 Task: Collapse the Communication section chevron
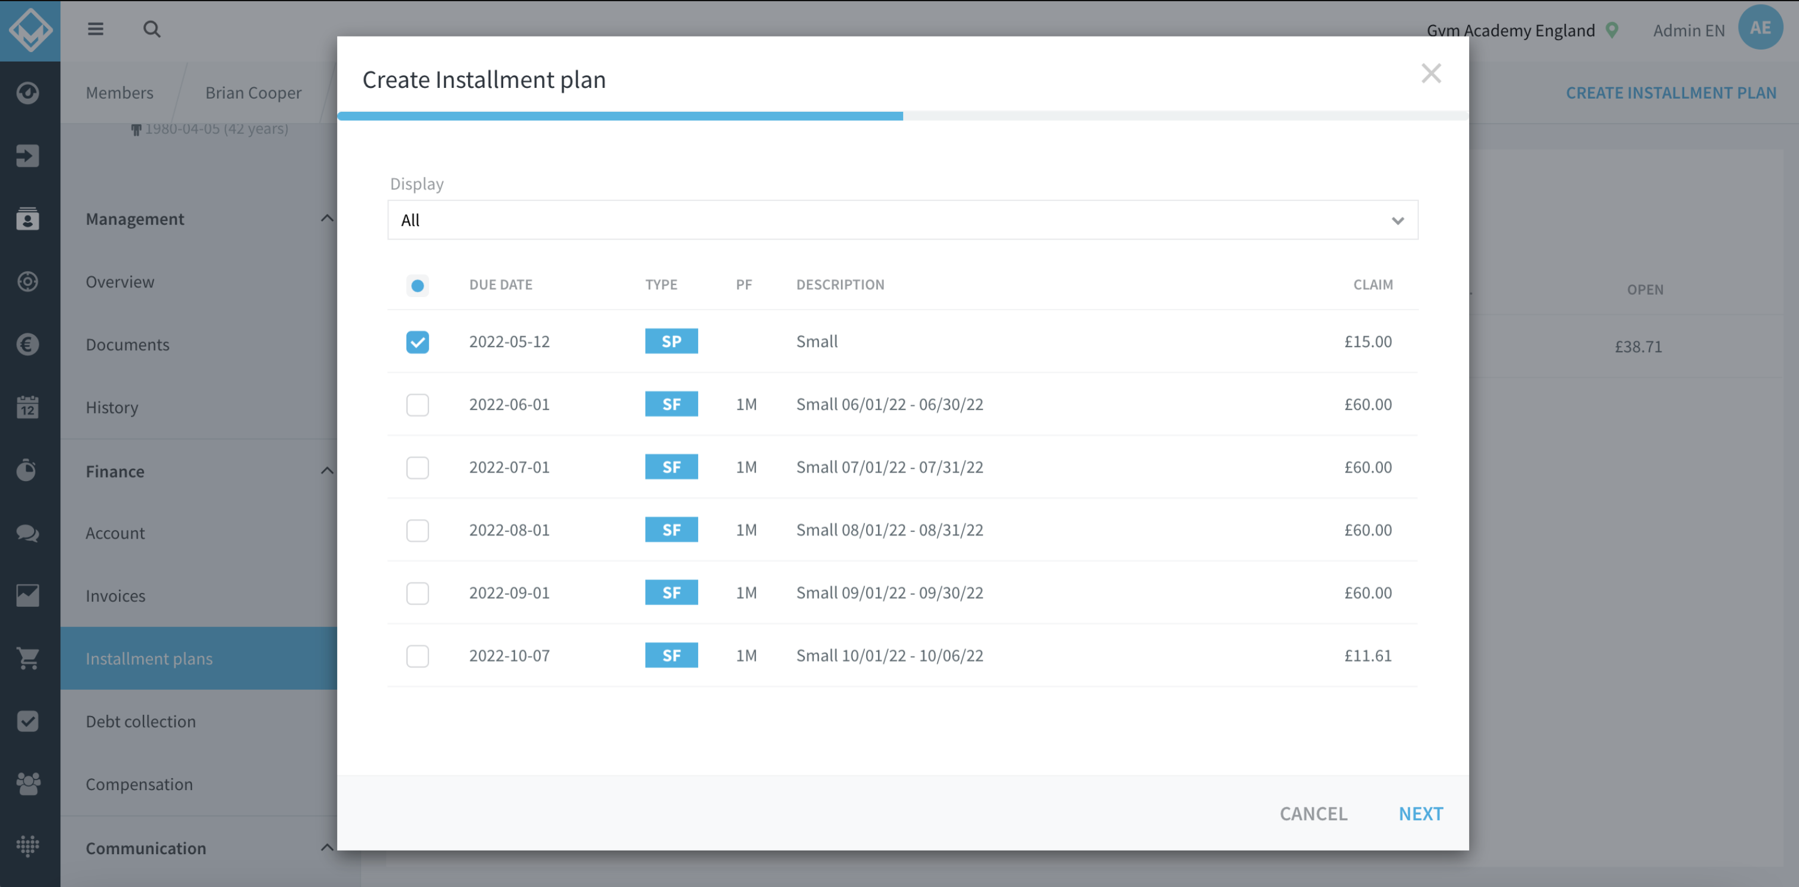326,847
